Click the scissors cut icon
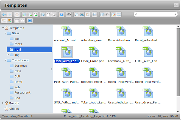This screenshot has height=120, width=181. [82, 14]
